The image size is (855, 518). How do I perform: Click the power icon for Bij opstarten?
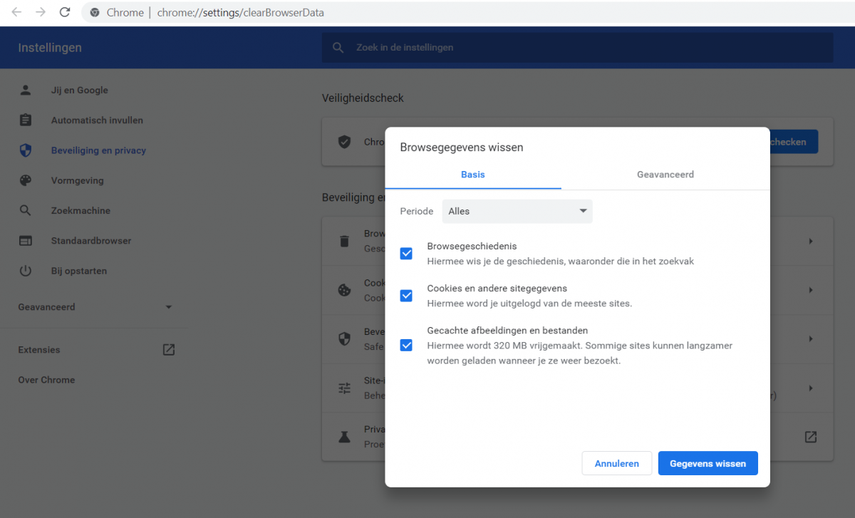click(x=26, y=271)
